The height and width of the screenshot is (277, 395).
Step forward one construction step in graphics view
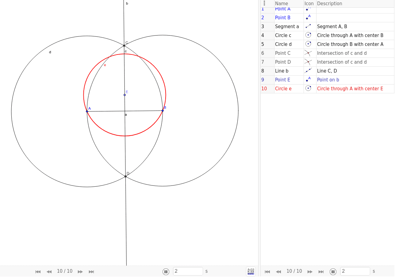click(80, 271)
